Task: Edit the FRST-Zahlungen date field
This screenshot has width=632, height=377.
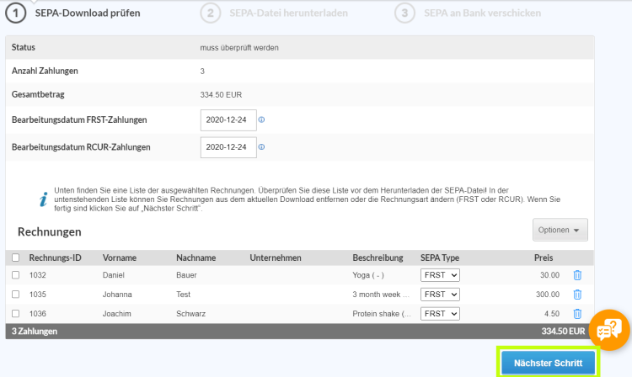Action: point(228,120)
